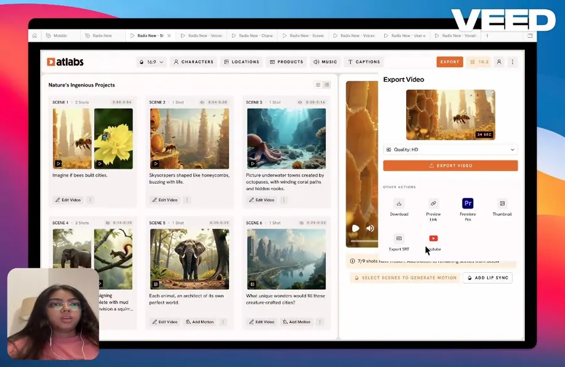Add Motion to Scene 6
Viewport: 565px width, 367px height.
pyautogui.click(x=296, y=322)
